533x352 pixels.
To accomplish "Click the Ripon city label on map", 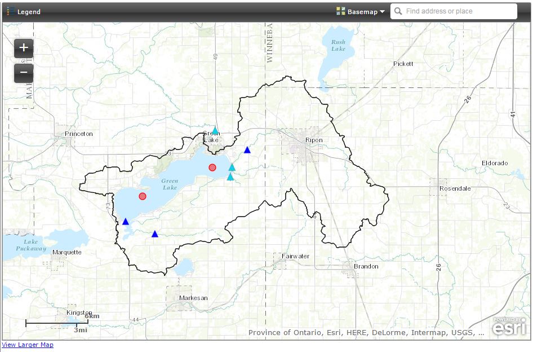I will click(313, 140).
